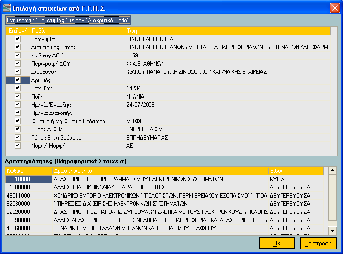Confirm with the Ok button

[x=277, y=243]
